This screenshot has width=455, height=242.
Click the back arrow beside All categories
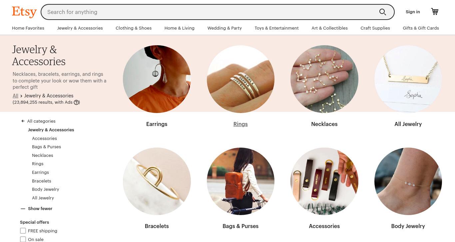pyautogui.click(x=23, y=121)
